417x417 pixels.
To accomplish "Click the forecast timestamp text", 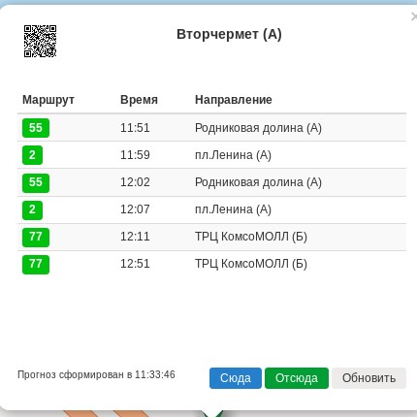I will tap(96, 374).
